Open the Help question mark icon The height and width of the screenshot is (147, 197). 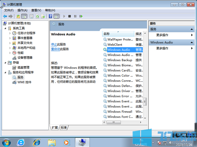(x=50, y=16)
